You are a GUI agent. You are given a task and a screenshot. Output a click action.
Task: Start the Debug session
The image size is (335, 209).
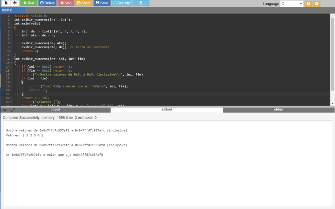47,3
